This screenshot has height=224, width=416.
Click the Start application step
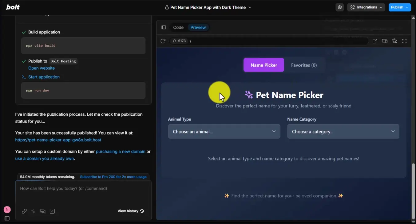coord(44,77)
